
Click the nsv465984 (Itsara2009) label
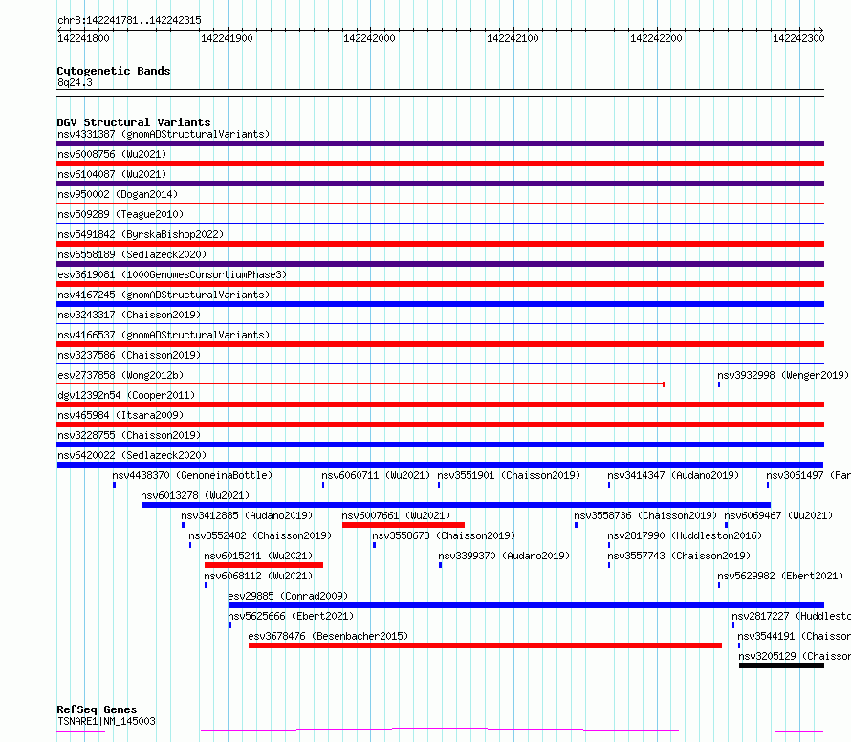tap(120, 415)
